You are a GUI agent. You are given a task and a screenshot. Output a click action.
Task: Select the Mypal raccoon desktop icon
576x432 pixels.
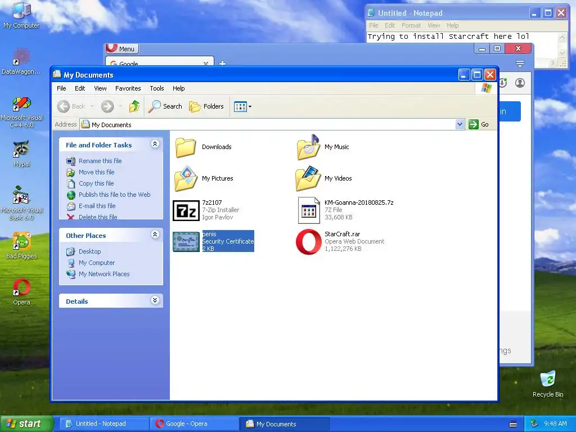pyautogui.click(x=21, y=153)
